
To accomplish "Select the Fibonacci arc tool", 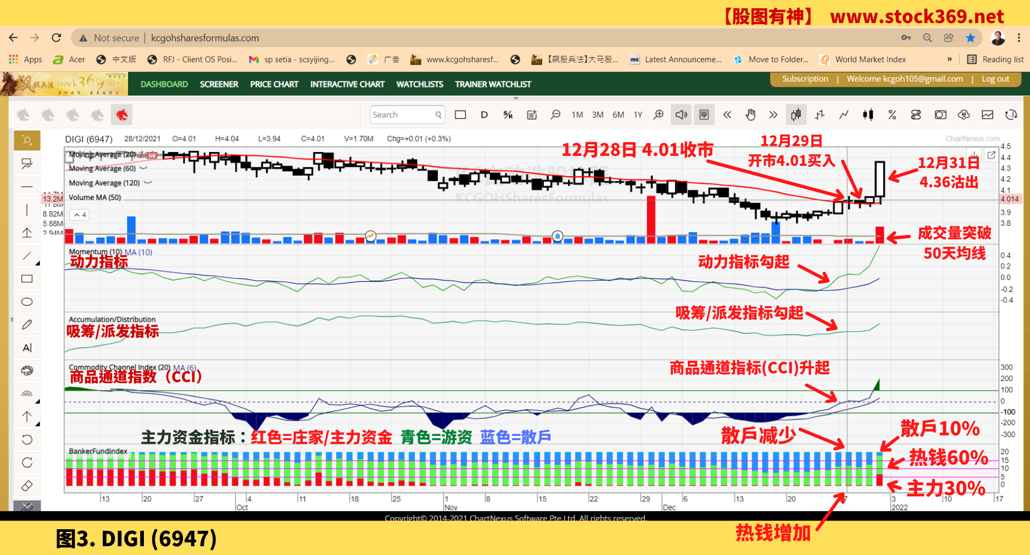I will coord(27,394).
